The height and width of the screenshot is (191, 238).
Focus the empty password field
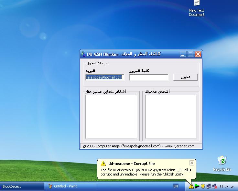pos(149,77)
